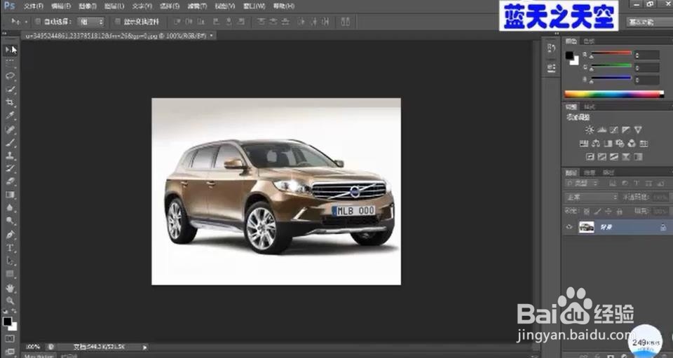
Task: Select the Eraser tool
Action: [x=11, y=181]
